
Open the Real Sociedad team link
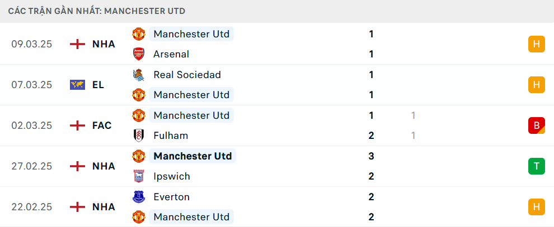pyautogui.click(x=187, y=75)
